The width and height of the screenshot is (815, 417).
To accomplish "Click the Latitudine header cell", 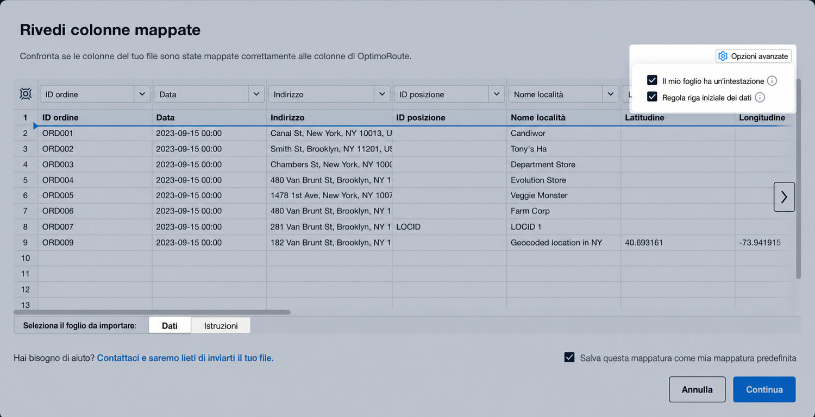I will point(678,117).
